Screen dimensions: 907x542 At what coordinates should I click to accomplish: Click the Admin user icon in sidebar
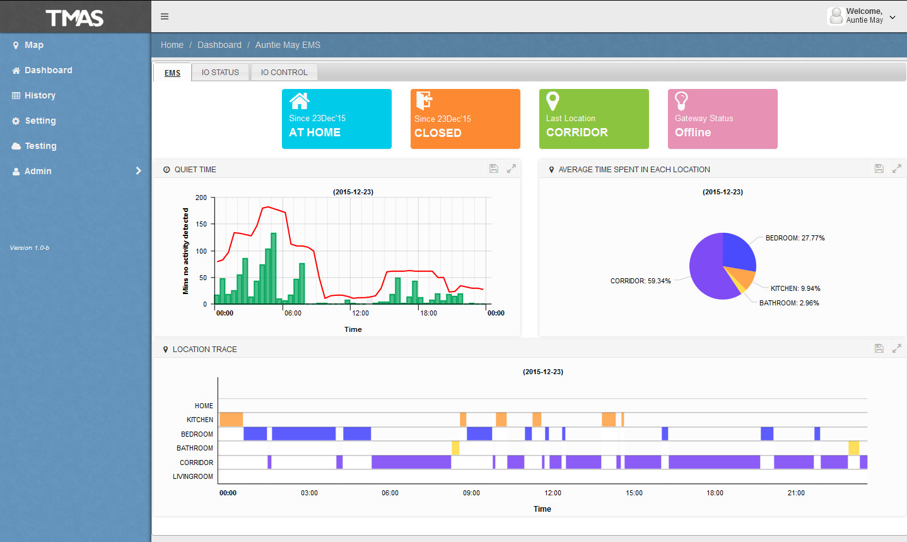[16, 172]
